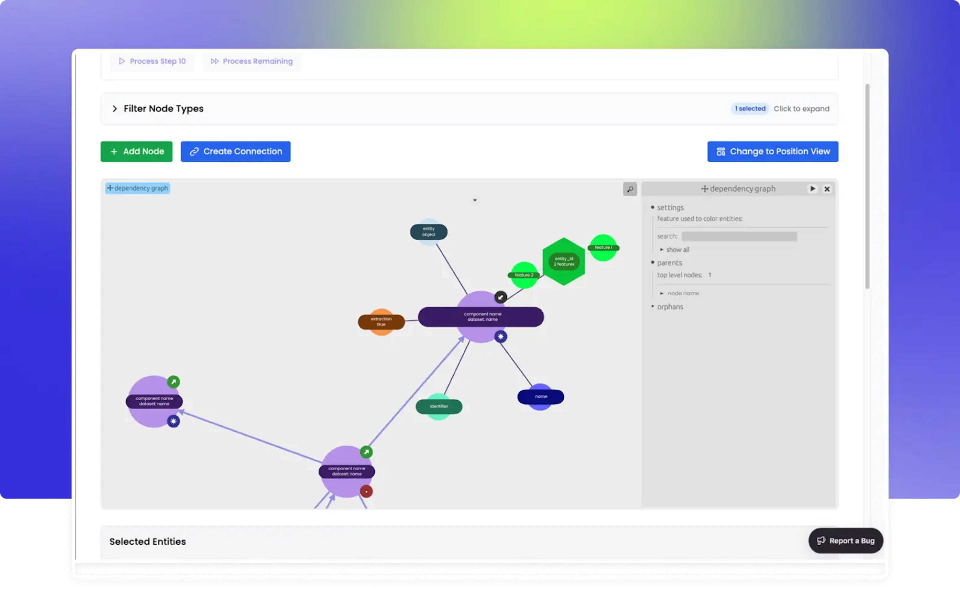Switch using Change to Position View
The width and height of the screenshot is (960, 590).
pyautogui.click(x=772, y=151)
